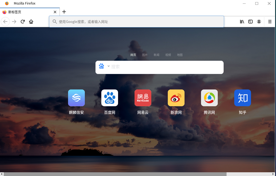Screen dimensions: 276x176
Task: Launch 网易云 from its NetEase icon
Action: point(143,98)
